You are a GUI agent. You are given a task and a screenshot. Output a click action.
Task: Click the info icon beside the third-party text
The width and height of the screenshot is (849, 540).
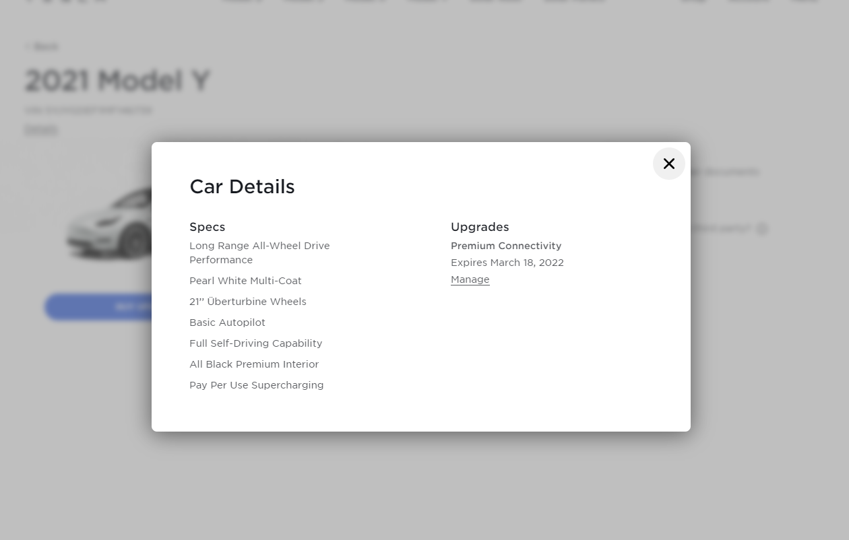[762, 229]
